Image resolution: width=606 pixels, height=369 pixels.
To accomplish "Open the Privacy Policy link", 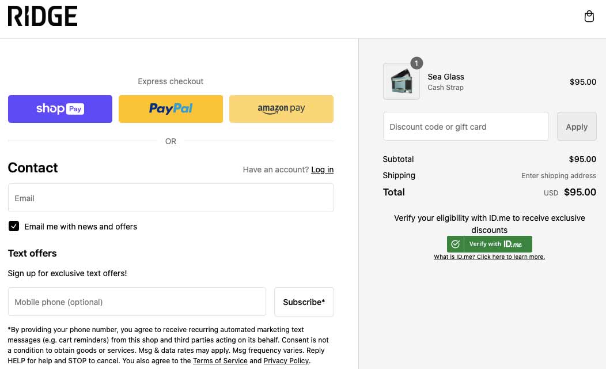I will (x=286, y=360).
